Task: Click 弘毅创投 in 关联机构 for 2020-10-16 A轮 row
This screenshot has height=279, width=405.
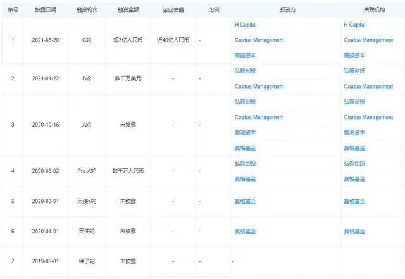Action: coord(354,102)
